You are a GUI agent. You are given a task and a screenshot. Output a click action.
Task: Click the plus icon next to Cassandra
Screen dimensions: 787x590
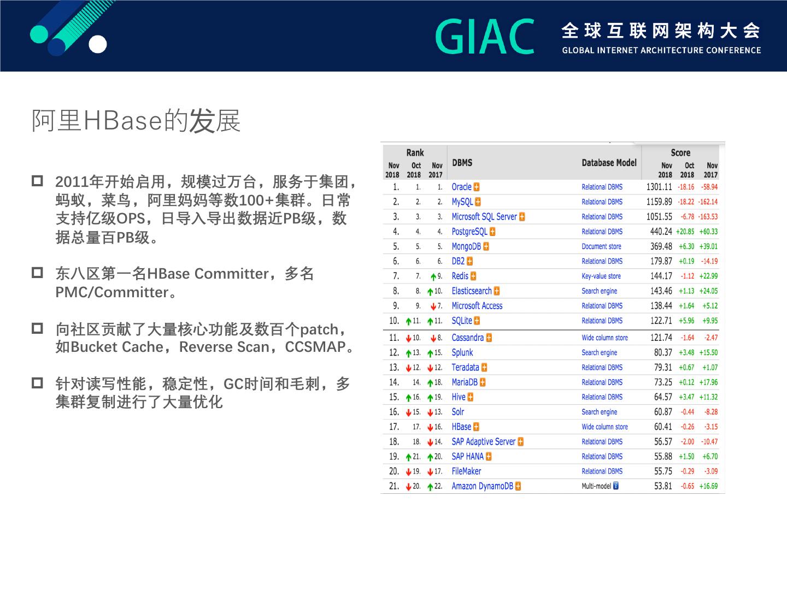pyautogui.click(x=489, y=338)
